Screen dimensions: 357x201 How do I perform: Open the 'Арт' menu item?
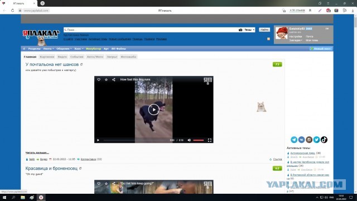[106, 49]
